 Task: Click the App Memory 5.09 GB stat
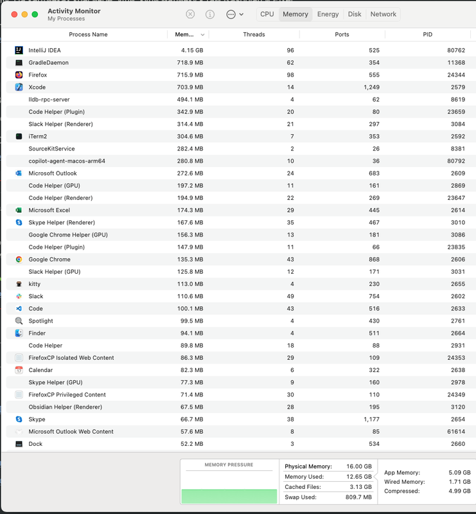427,472
